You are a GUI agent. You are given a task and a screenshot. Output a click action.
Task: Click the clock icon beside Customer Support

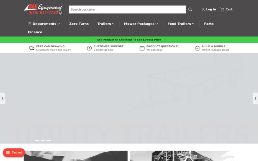click(x=89, y=48)
